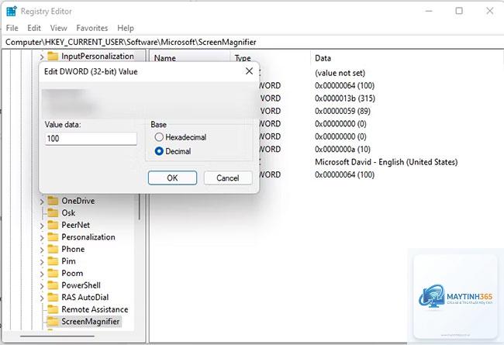Screen dimensions: 504x345
Task: Expand the PeerNet key
Action: coord(42,226)
